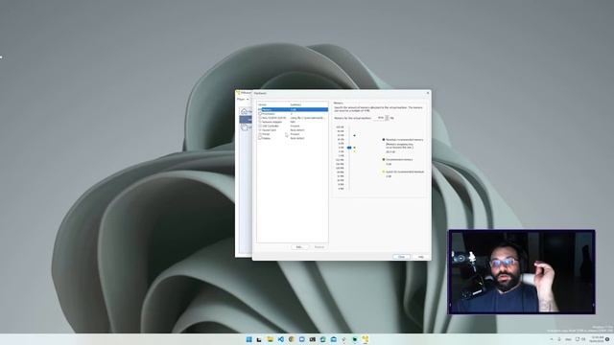
Task: Select the Memory row in device list
Action: coord(293,109)
